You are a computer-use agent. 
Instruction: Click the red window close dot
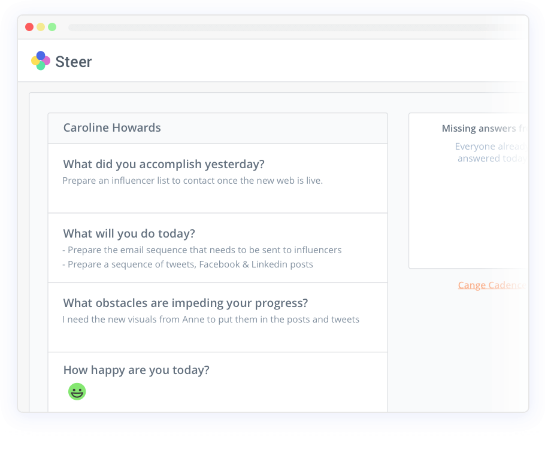coord(29,27)
